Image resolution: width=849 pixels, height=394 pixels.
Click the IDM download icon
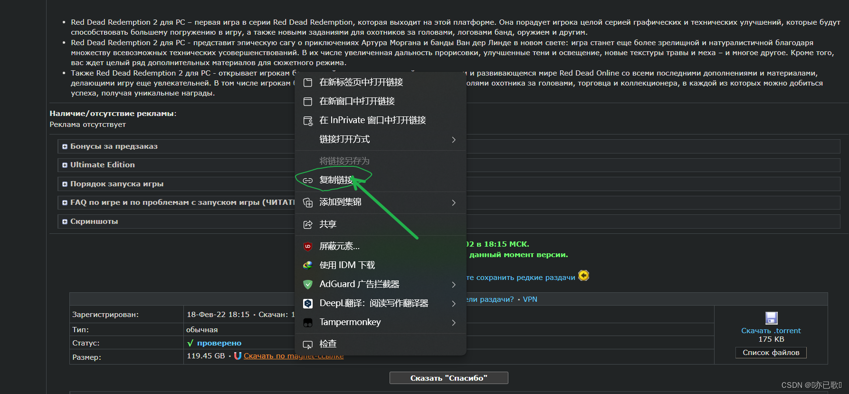coord(308,265)
